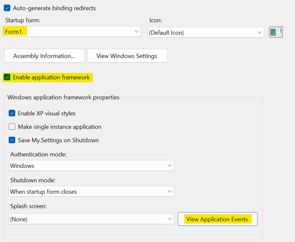Click View Application Events button
Image resolution: width=295 pixels, height=242 pixels.
(x=217, y=219)
